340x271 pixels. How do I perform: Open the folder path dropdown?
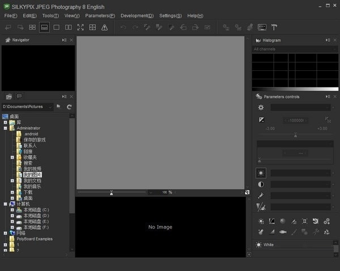coord(50,107)
